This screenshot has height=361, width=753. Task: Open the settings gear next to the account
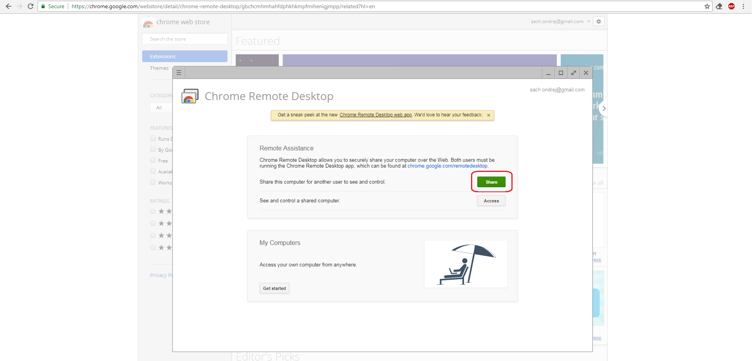pyautogui.click(x=598, y=21)
